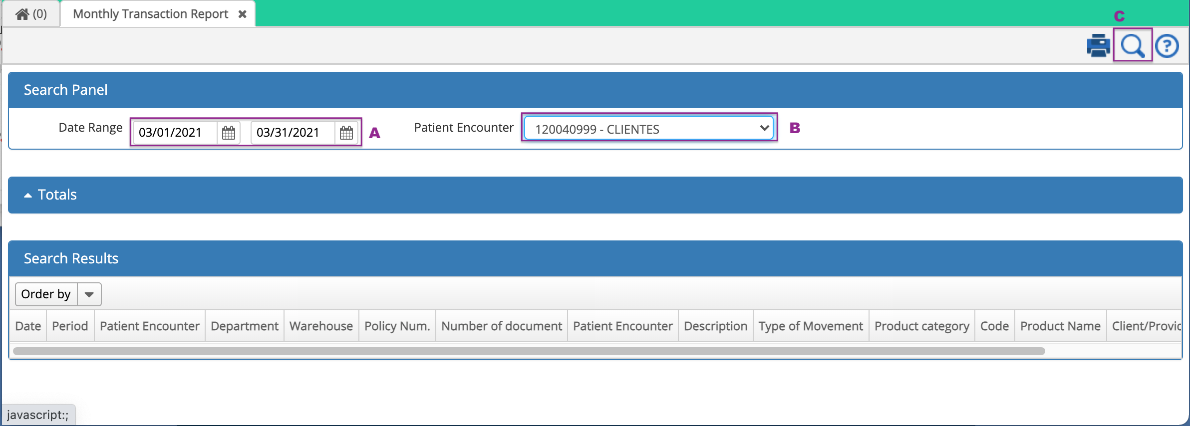
Task: Open the help question mark icon
Action: [1167, 46]
